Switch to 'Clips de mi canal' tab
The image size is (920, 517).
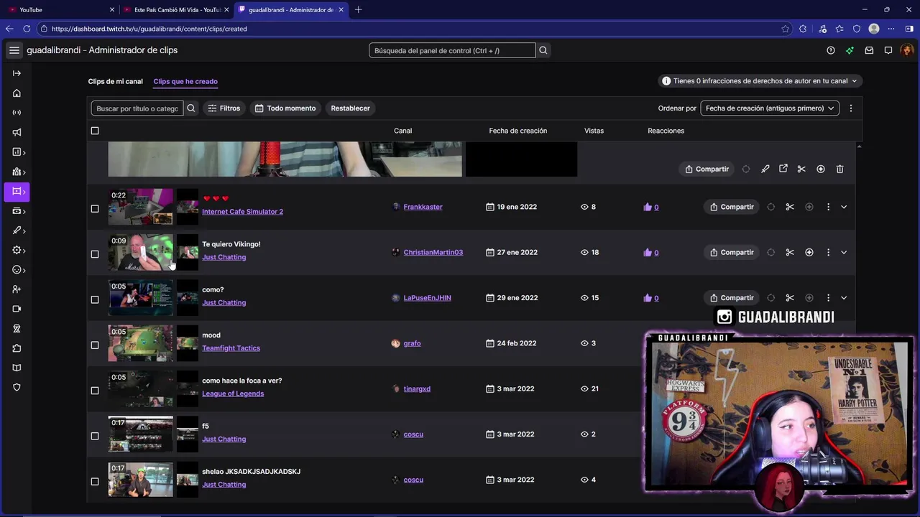(116, 81)
